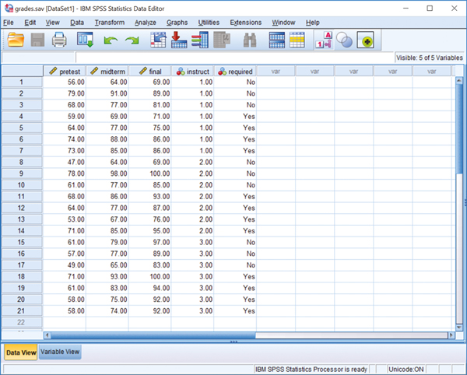Toggle the Show All Variables icon
The image size is (467, 375).
365,40
